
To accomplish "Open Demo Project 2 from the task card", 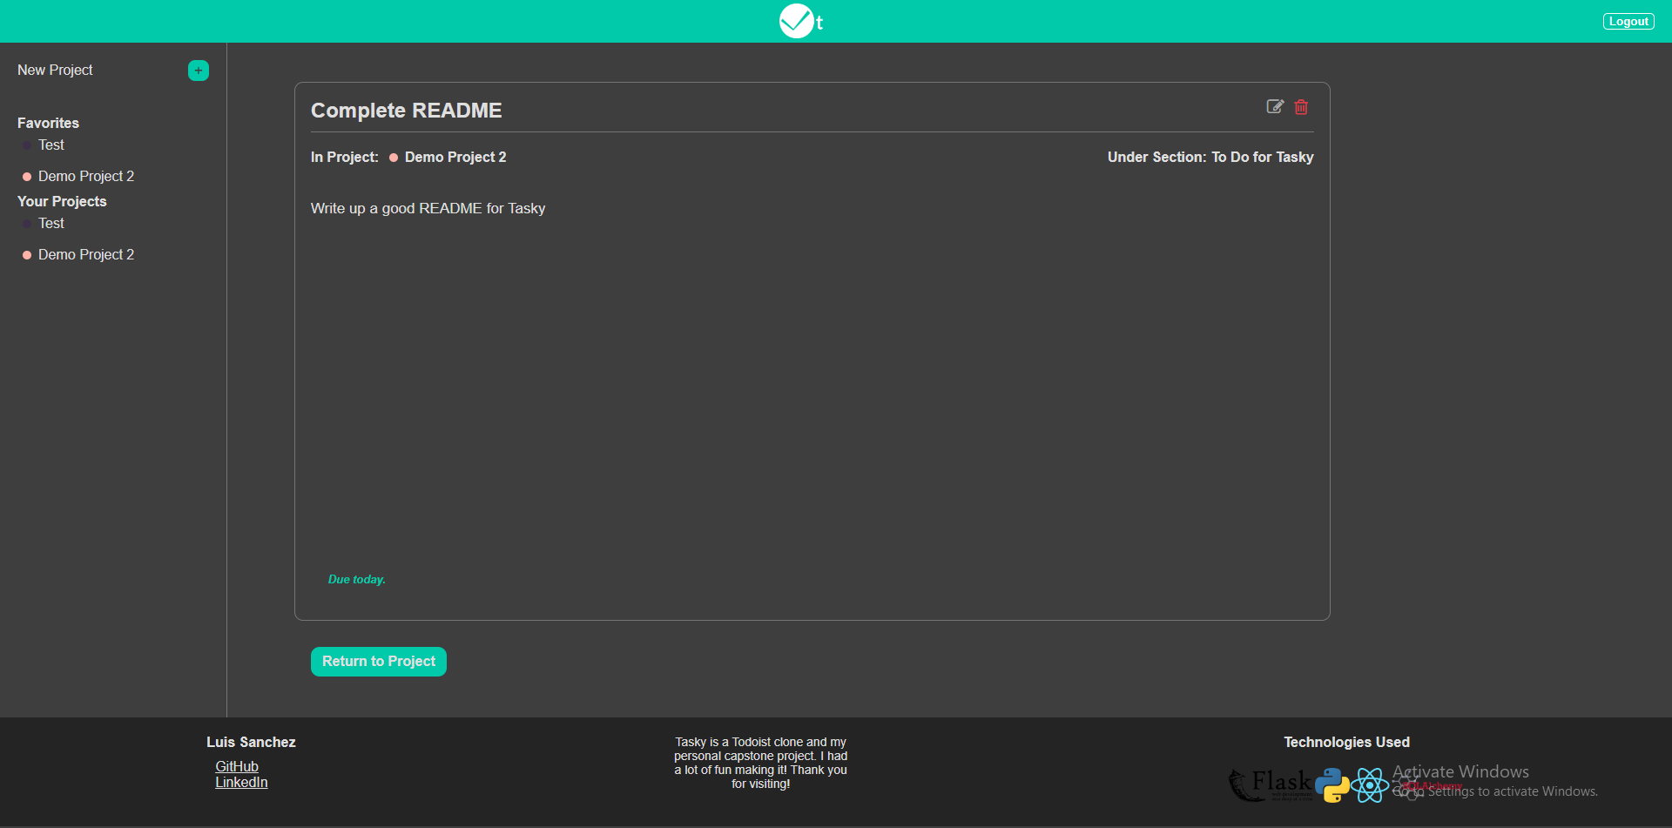I will 455,158.
